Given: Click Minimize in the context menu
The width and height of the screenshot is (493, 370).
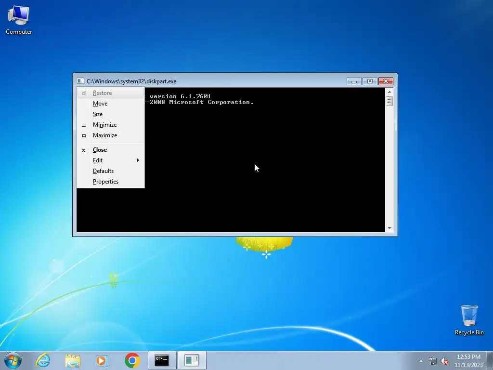Looking at the screenshot, I should click(x=111, y=125).
